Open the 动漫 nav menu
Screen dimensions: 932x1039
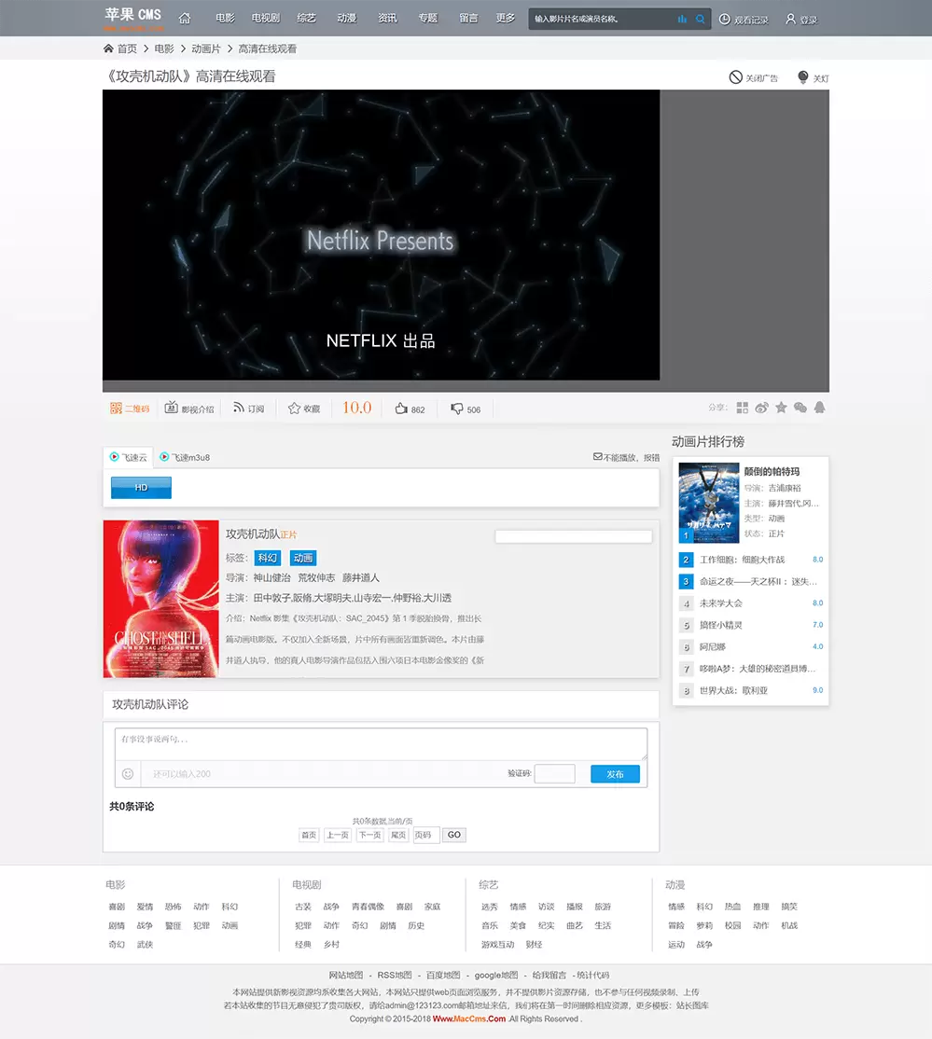(x=347, y=18)
